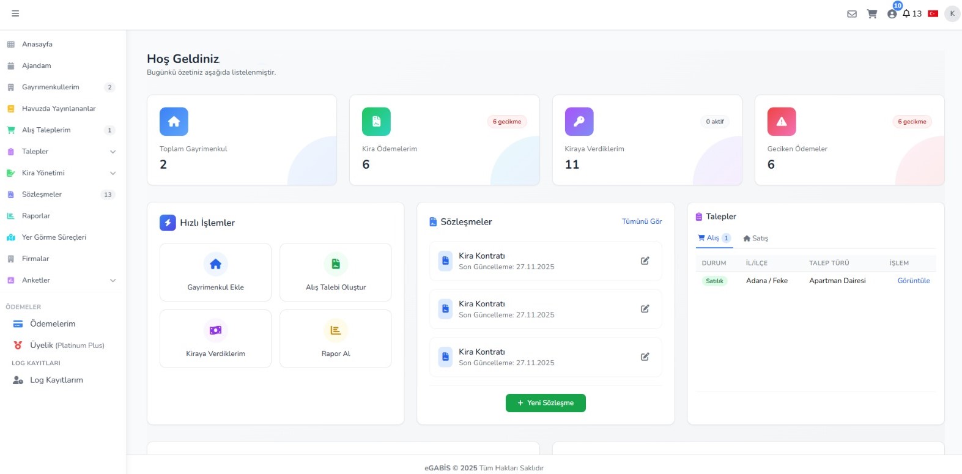Click the hamburger menu icon
Screen dimensions: 962x474
(15, 13)
